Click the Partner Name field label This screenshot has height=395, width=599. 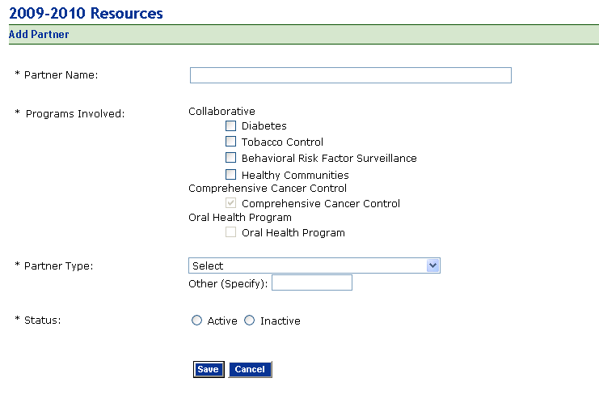pyautogui.click(x=60, y=75)
